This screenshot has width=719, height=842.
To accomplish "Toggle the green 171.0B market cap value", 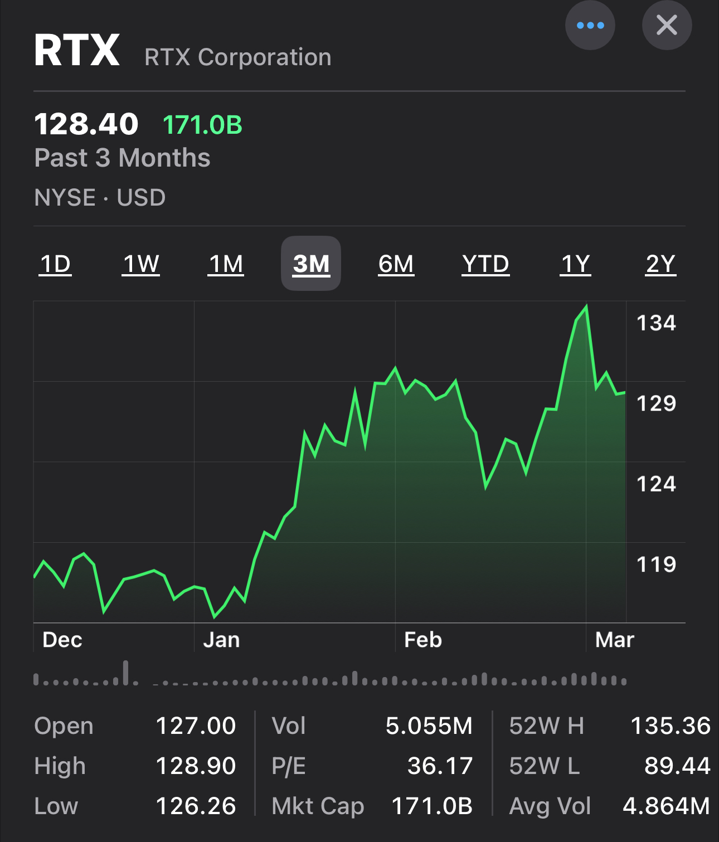I will pos(202,125).
